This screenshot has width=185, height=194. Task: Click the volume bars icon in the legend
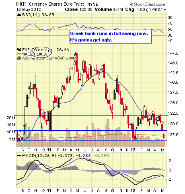click(x=19, y=58)
